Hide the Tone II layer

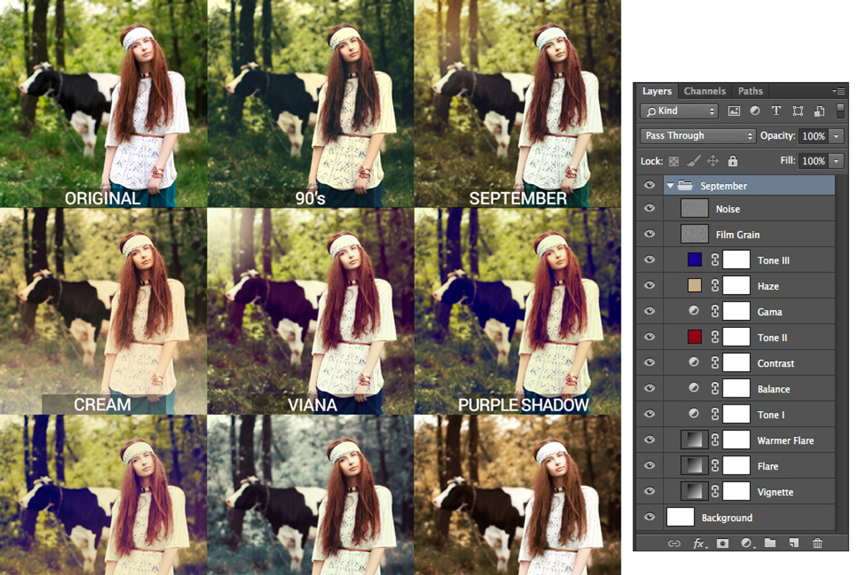[x=649, y=337]
